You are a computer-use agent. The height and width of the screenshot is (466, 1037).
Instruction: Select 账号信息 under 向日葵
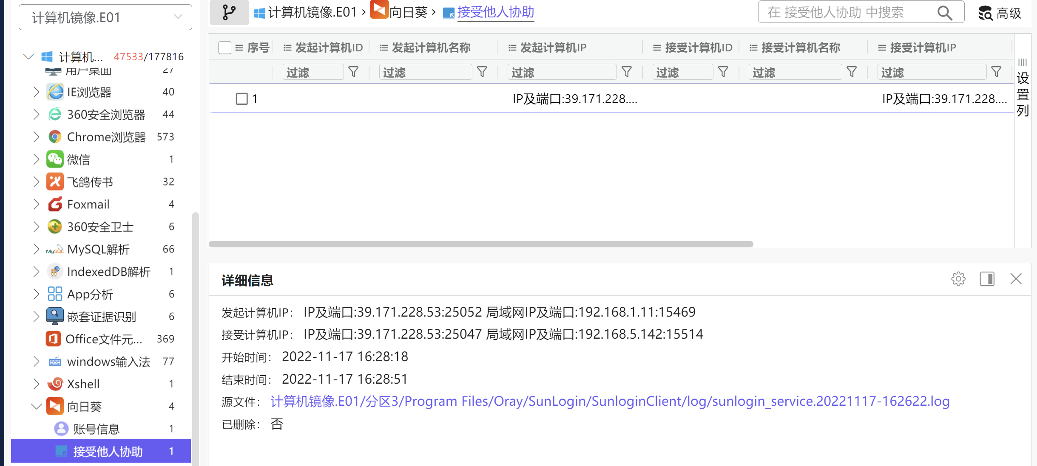click(x=96, y=429)
